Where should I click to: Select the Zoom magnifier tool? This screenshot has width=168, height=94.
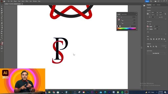coord(2,38)
